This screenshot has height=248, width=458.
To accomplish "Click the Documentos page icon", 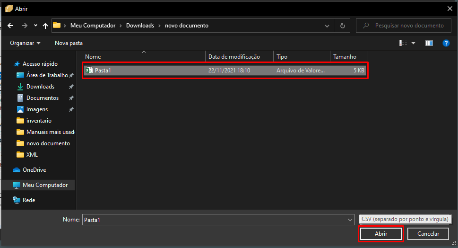I will point(20,98).
